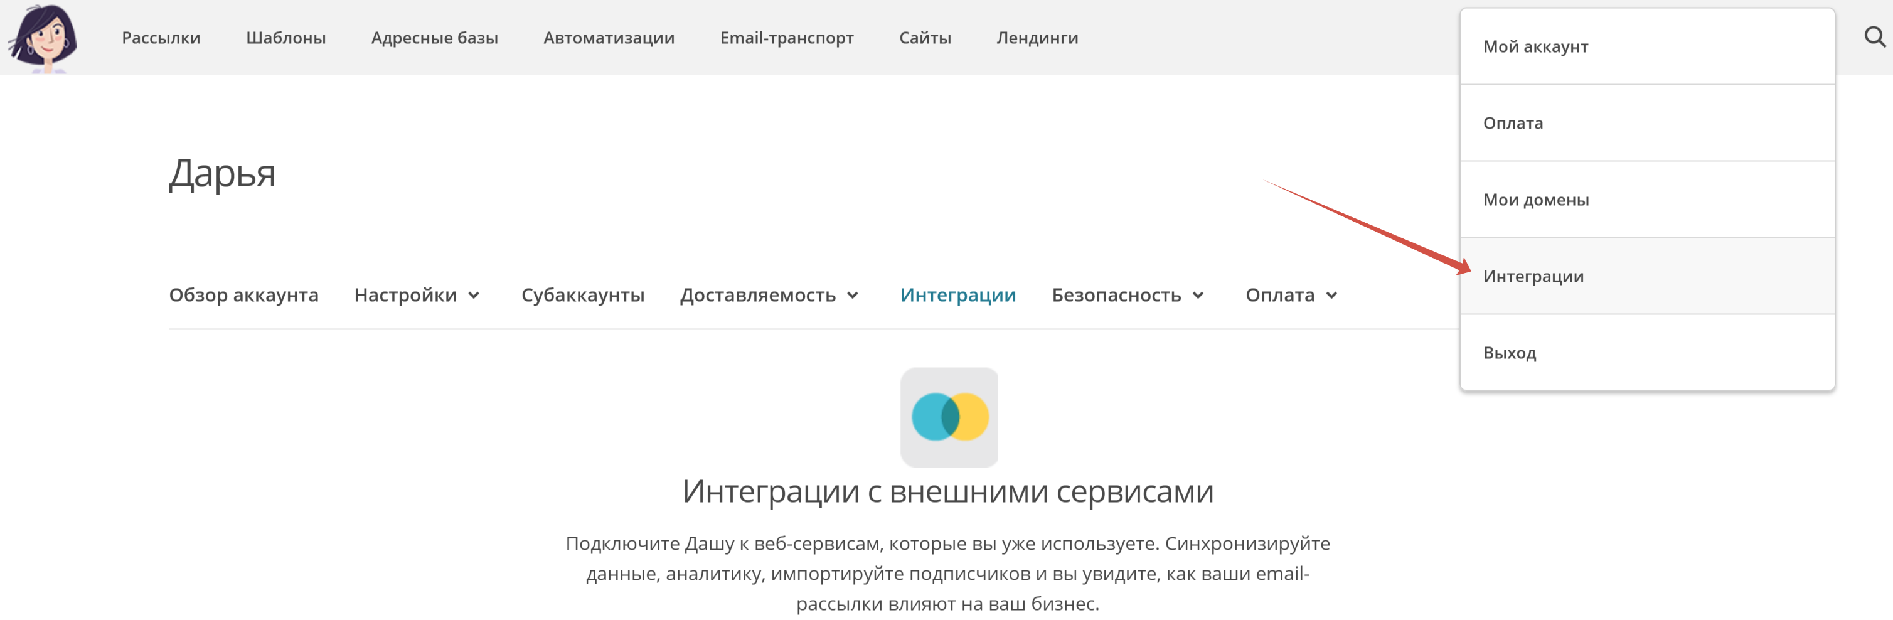Choose Мои домены in dropdown menu
This screenshot has height=620, width=1893.
point(1535,200)
